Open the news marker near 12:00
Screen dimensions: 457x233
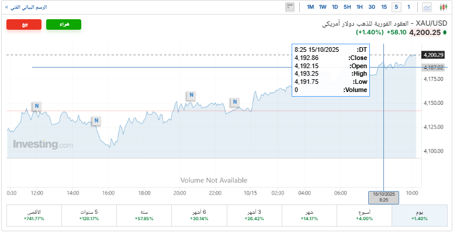37,106
